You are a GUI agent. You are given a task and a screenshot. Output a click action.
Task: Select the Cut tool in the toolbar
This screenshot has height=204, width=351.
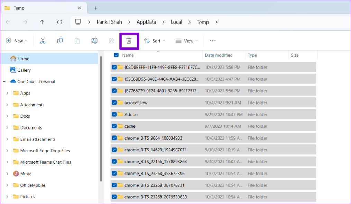click(x=43, y=41)
